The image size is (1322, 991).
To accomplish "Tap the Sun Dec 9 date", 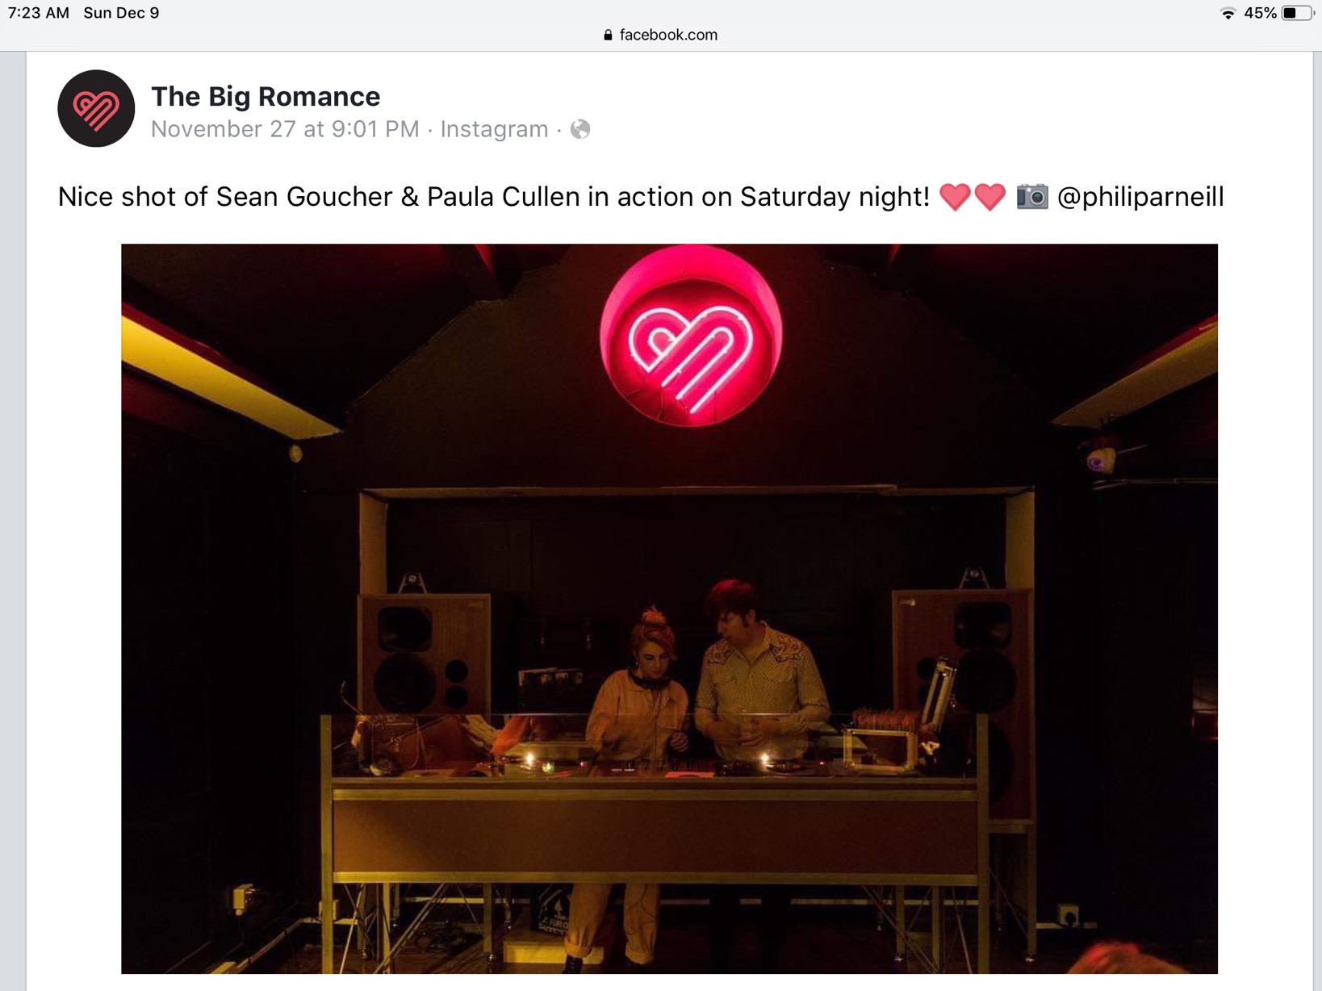I will (x=121, y=13).
